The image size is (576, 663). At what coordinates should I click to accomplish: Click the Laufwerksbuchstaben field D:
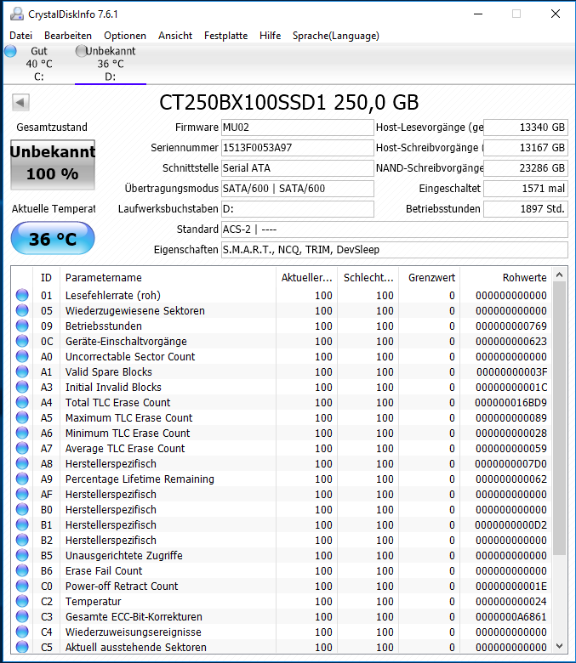[298, 208]
